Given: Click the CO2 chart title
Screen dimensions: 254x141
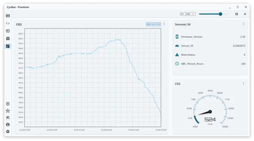Looking at the screenshot, I should 19,24.
